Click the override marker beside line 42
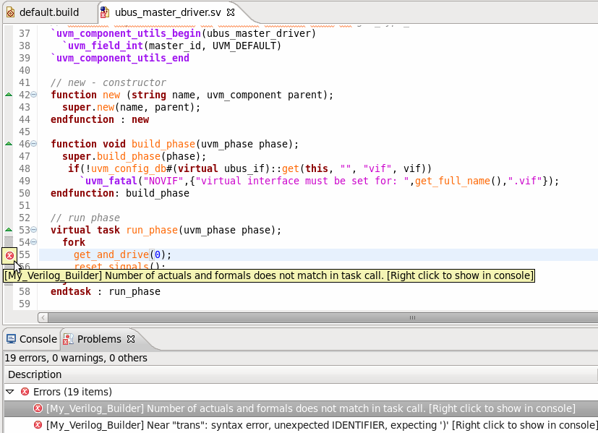This screenshot has height=433, width=598. click(9, 95)
